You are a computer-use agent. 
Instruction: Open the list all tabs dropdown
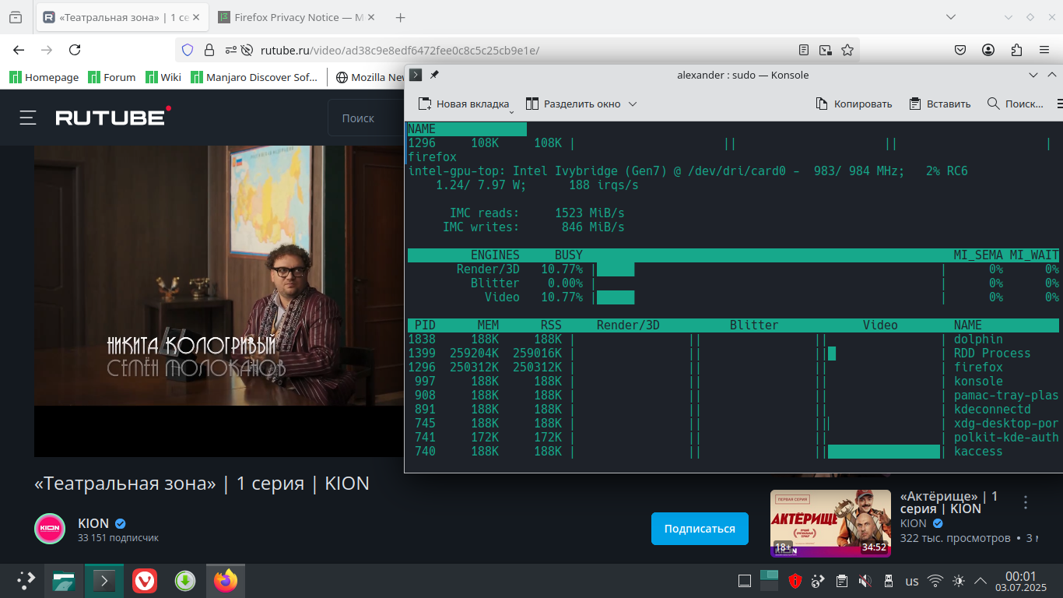(x=951, y=17)
